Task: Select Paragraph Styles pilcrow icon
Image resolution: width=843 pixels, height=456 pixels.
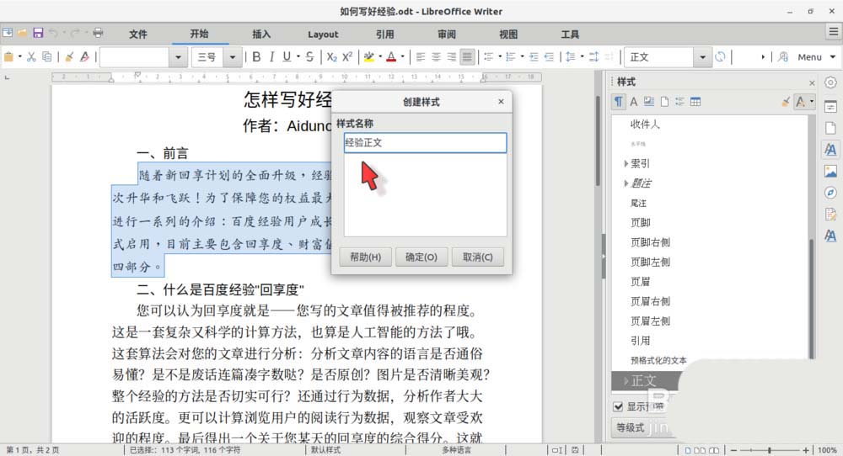Action: (x=618, y=102)
